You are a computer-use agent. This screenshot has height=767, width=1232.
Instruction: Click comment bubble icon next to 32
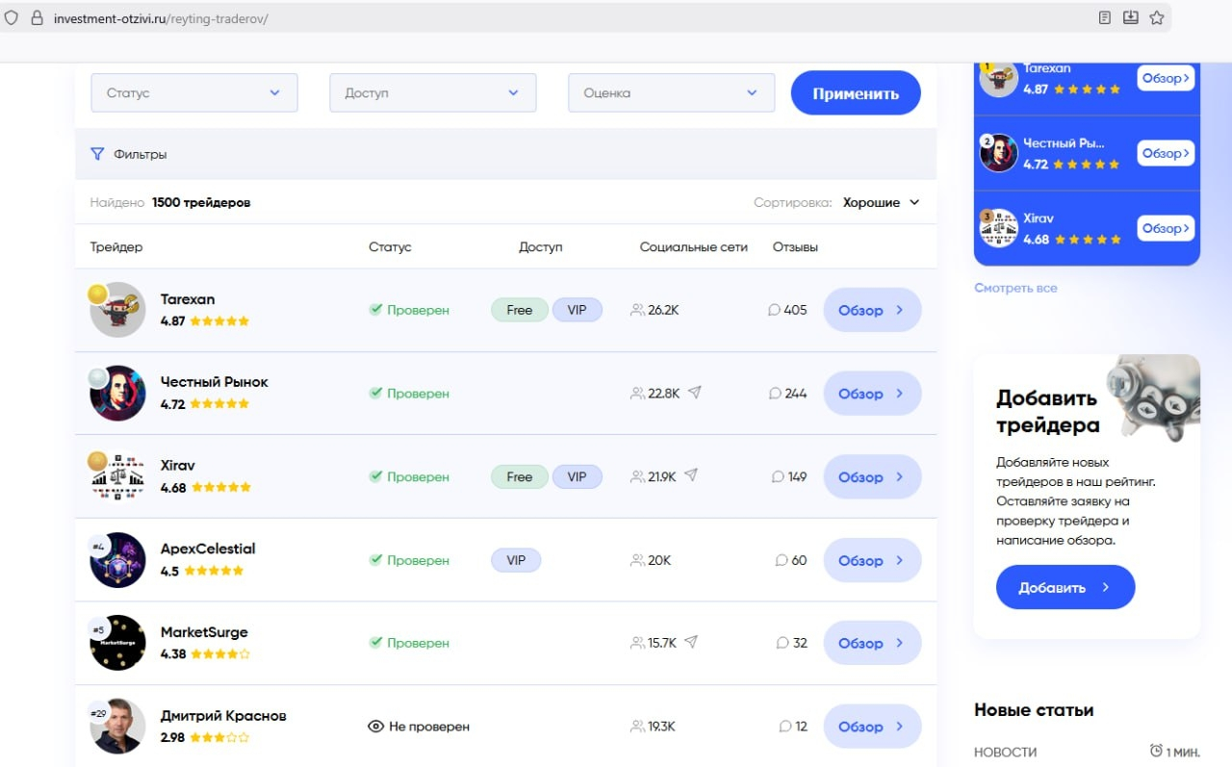tap(783, 643)
